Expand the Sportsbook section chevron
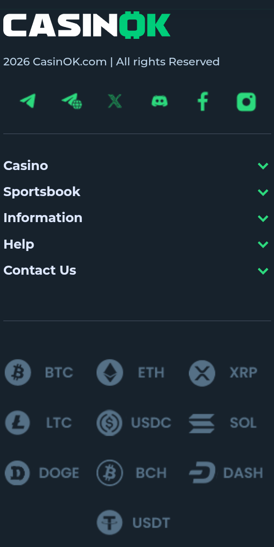274x547 pixels. (263, 192)
